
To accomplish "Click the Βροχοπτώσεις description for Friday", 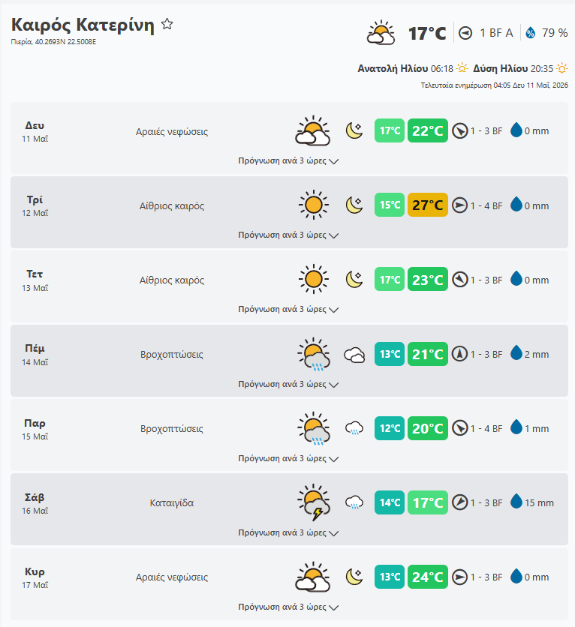I will pos(172,429).
